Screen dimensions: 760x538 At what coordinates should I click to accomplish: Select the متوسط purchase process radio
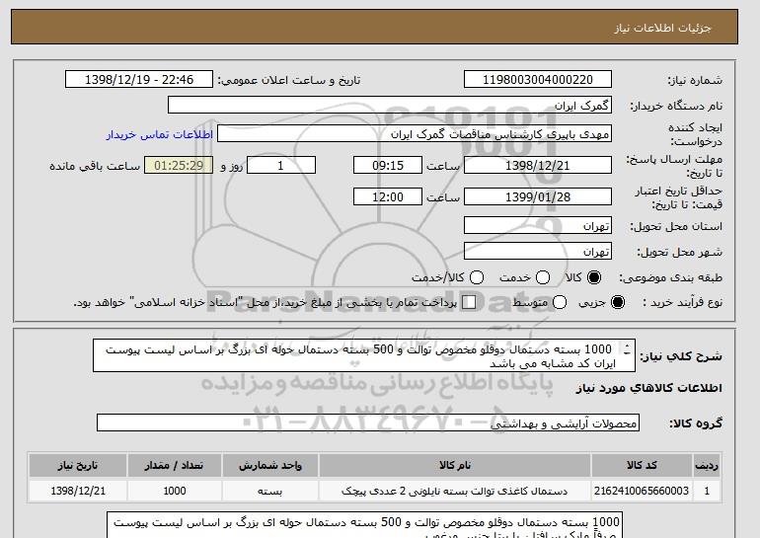click(560, 302)
